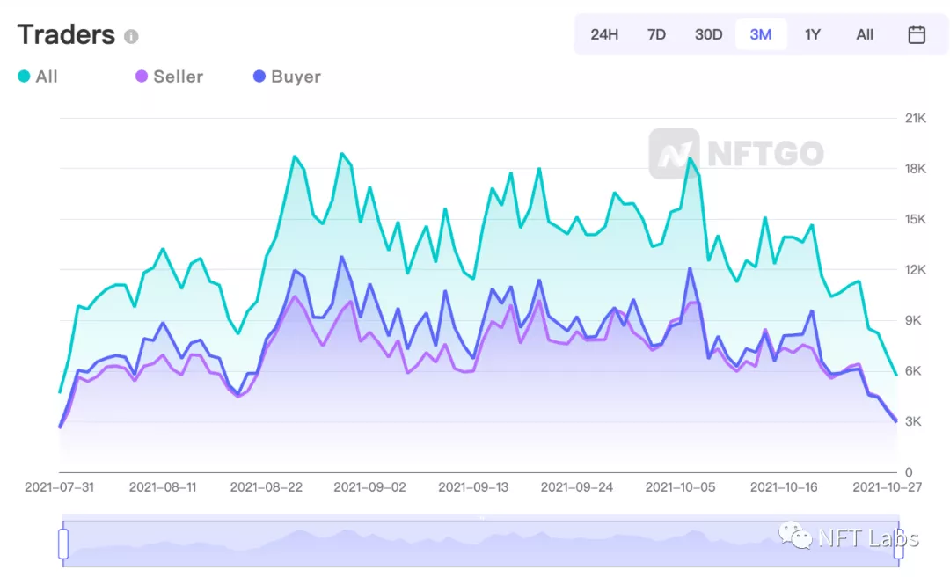Toggle the All series legend
950x577 pixels.
pyautogui.click(x=38, y=77)
